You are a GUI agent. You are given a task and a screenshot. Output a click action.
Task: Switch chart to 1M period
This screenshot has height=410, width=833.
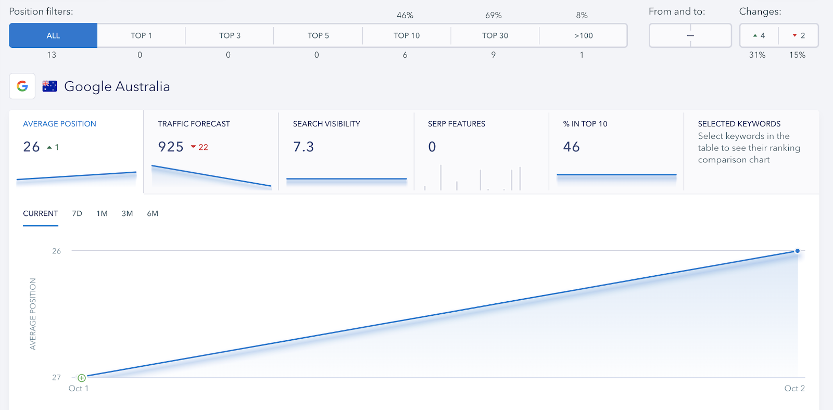coord(102,214)
